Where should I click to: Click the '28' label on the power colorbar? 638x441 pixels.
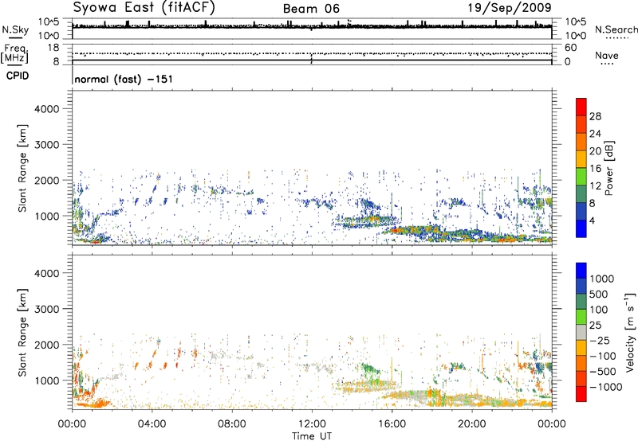595,116
